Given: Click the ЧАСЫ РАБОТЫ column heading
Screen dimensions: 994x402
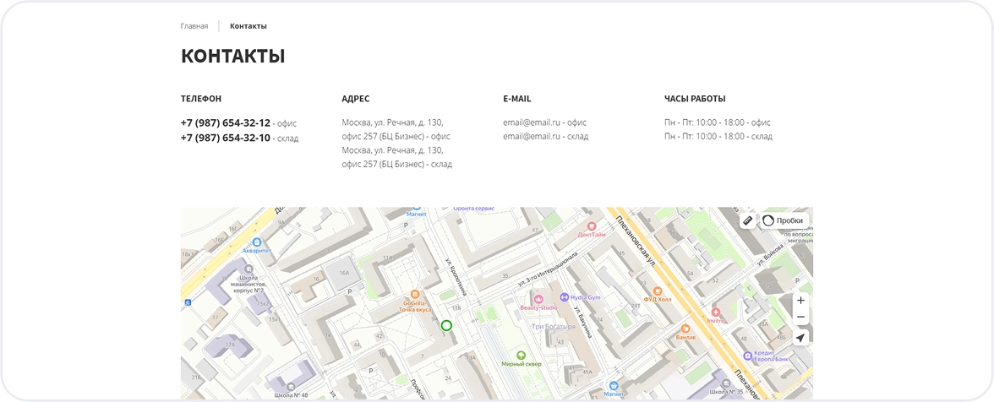Looking at the screenshot, I should (695, 99).
